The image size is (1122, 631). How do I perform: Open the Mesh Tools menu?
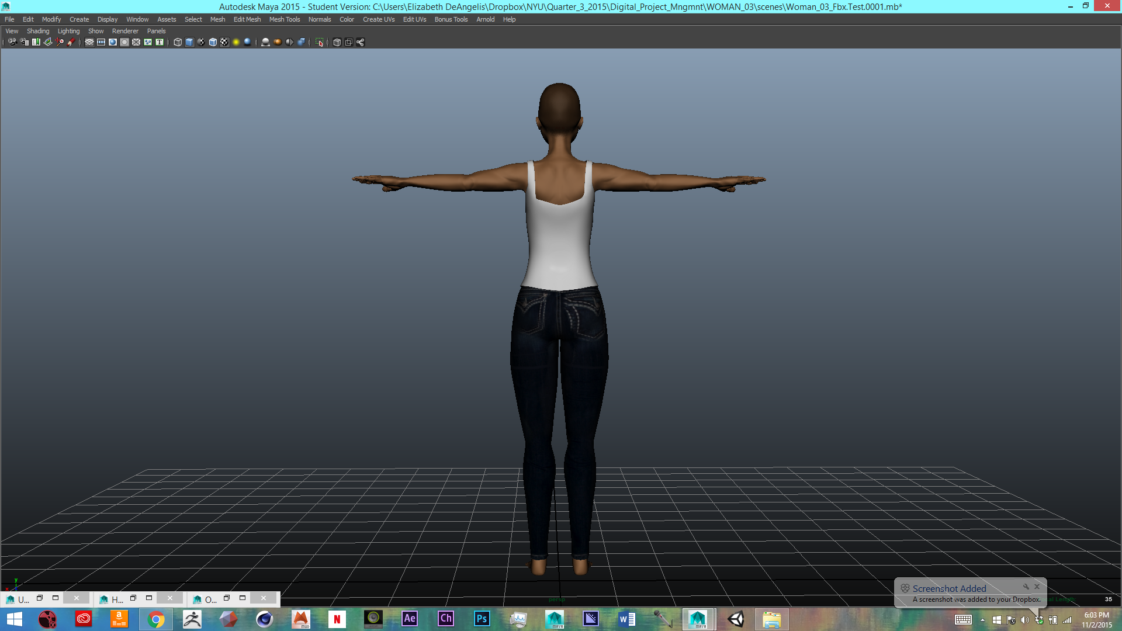click(x=285, y=19)
